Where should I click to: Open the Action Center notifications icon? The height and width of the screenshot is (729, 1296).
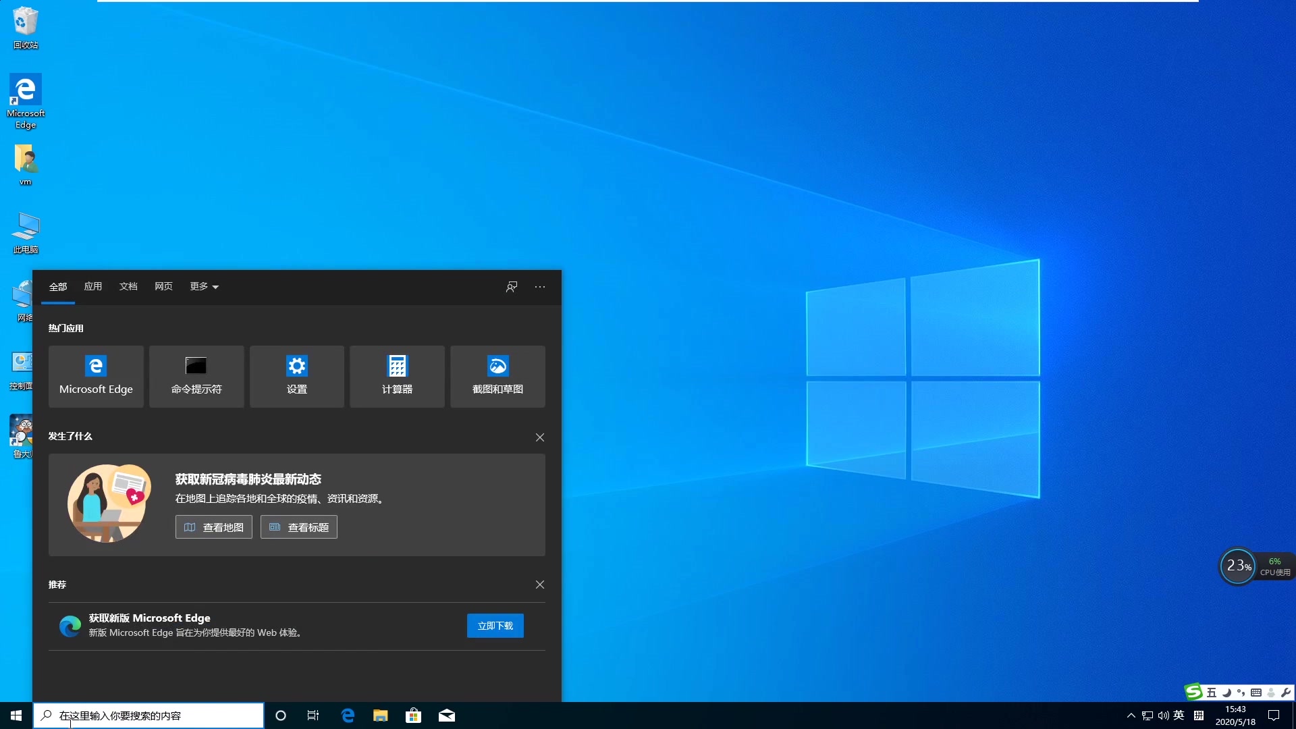click(1274, 715)
